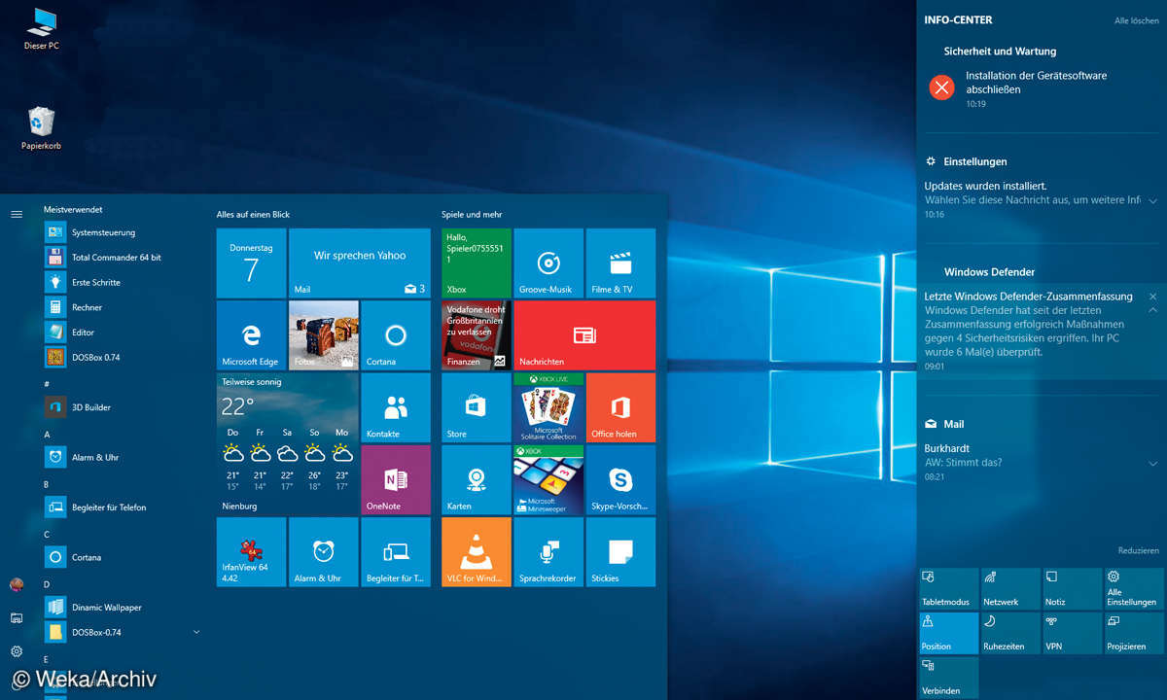Open the Stickies tile
Screen dimensions: 1167x700
pyautogui.click(x=620, y=551)
